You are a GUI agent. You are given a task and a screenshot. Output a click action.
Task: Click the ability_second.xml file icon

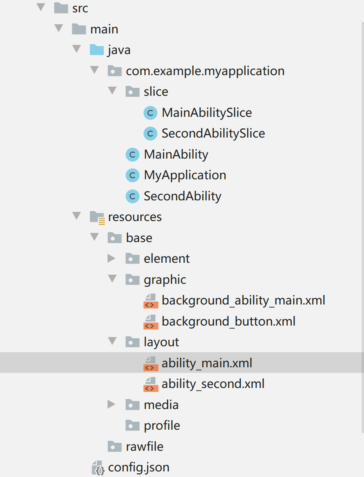pos(150,384)
